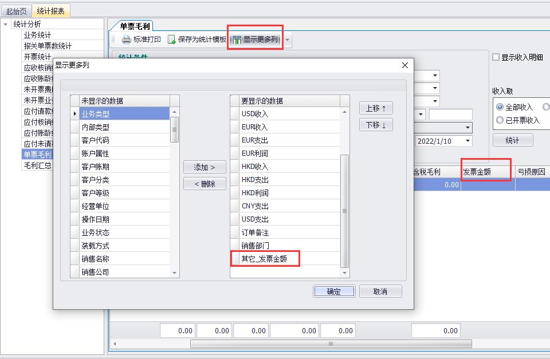Click the 保存为统计模板 icon
The image size is (550, 359).
point(171,40)
